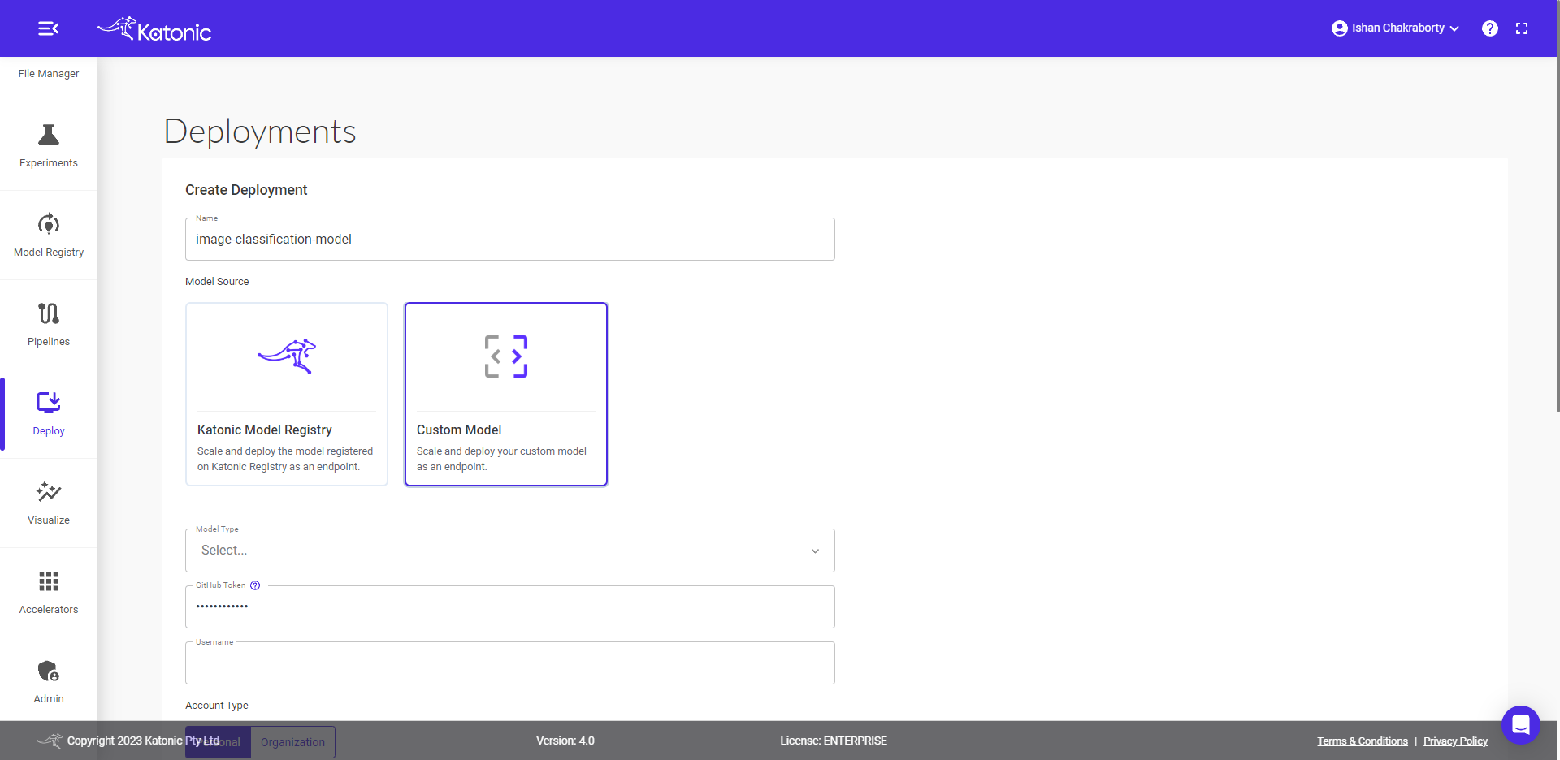Screen dimensions: 1560x760
Task: Select the Katonic Model Registry source card
Action: coord(287,395)
